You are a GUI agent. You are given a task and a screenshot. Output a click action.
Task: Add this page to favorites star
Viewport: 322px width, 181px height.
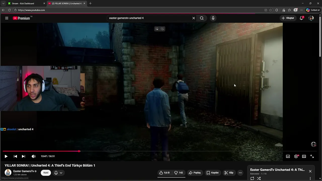click(x=271, y=10)
